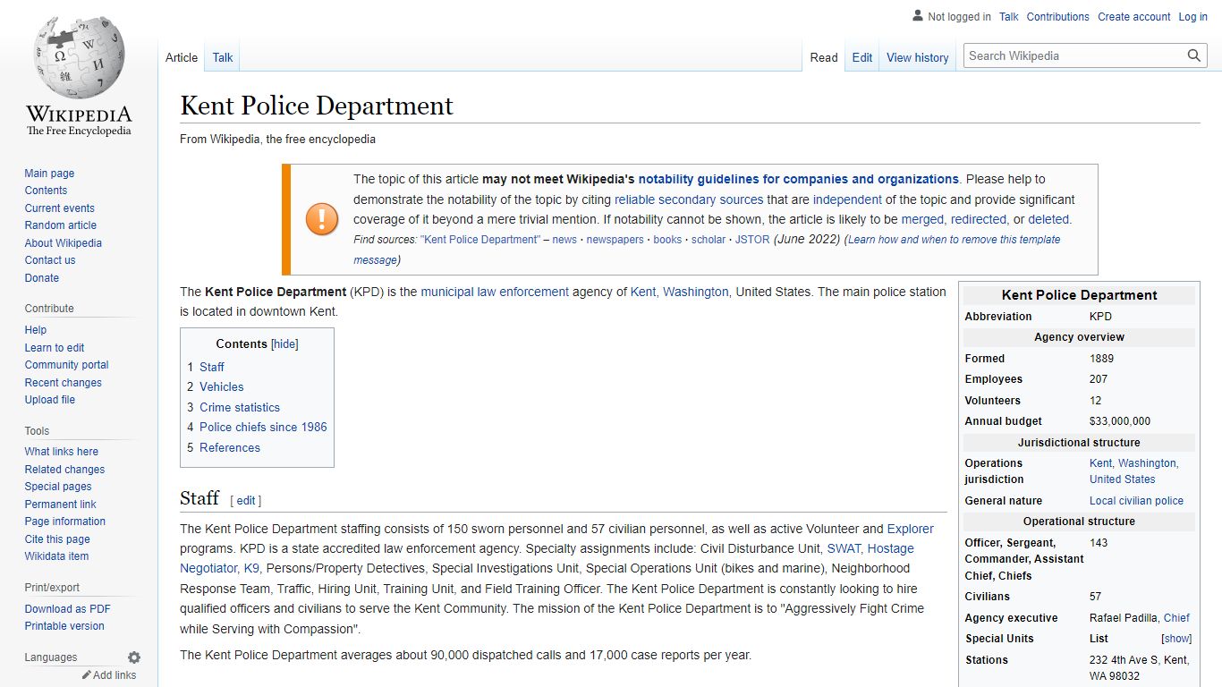Open the Permanent link
Image resolution: width=1222 pixels, height=687 pixels.
point(60,505)
